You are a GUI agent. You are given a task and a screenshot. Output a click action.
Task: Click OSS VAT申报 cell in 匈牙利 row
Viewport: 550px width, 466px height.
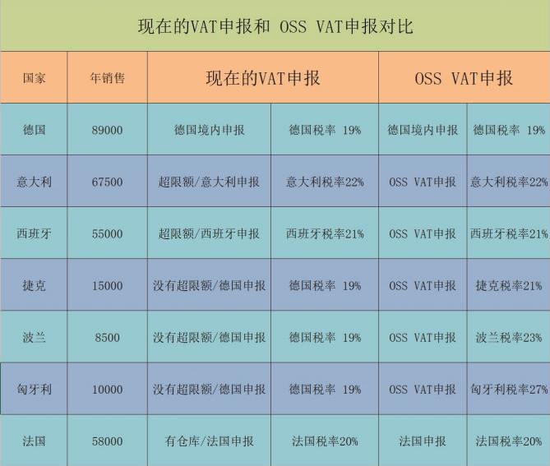pos(423,389)
